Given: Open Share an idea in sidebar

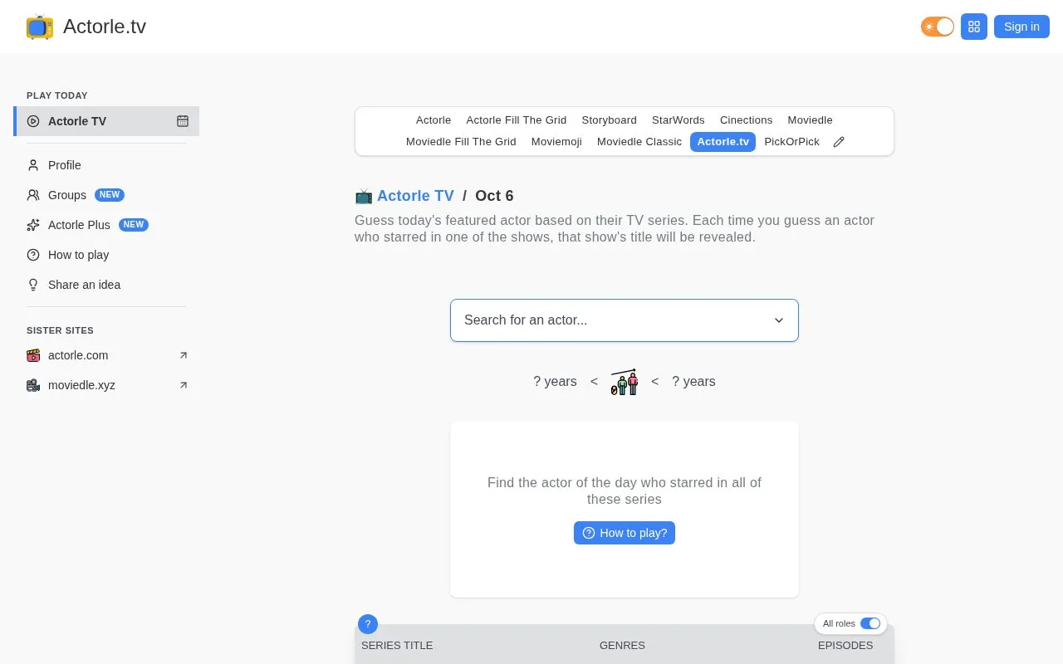Looking at the screenshot, I should pyautogui.click(x=106, y=285).
